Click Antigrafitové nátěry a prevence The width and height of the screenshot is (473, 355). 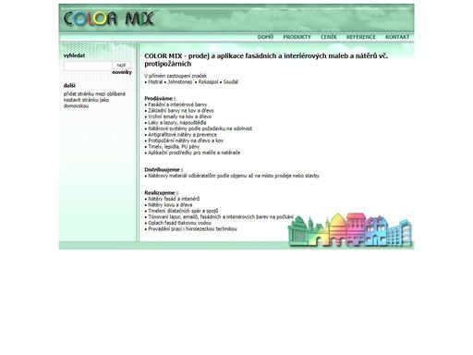click(182, 135)
